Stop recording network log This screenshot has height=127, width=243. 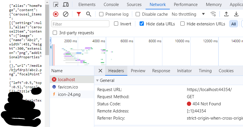coord(56,14)
